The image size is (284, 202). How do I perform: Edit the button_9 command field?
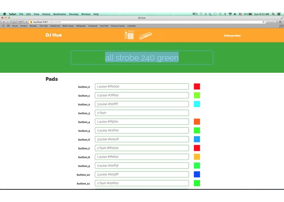point(142,166)
